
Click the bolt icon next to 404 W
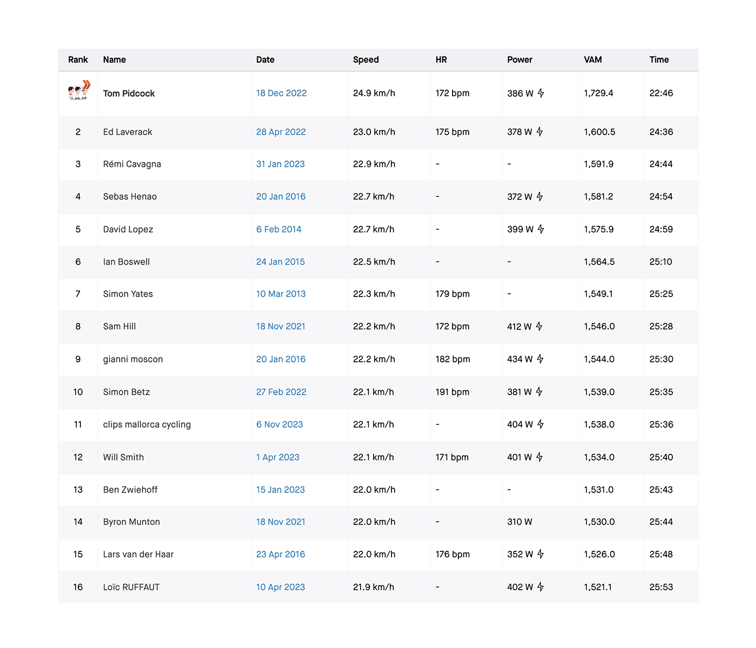click(x=540, y=424)
